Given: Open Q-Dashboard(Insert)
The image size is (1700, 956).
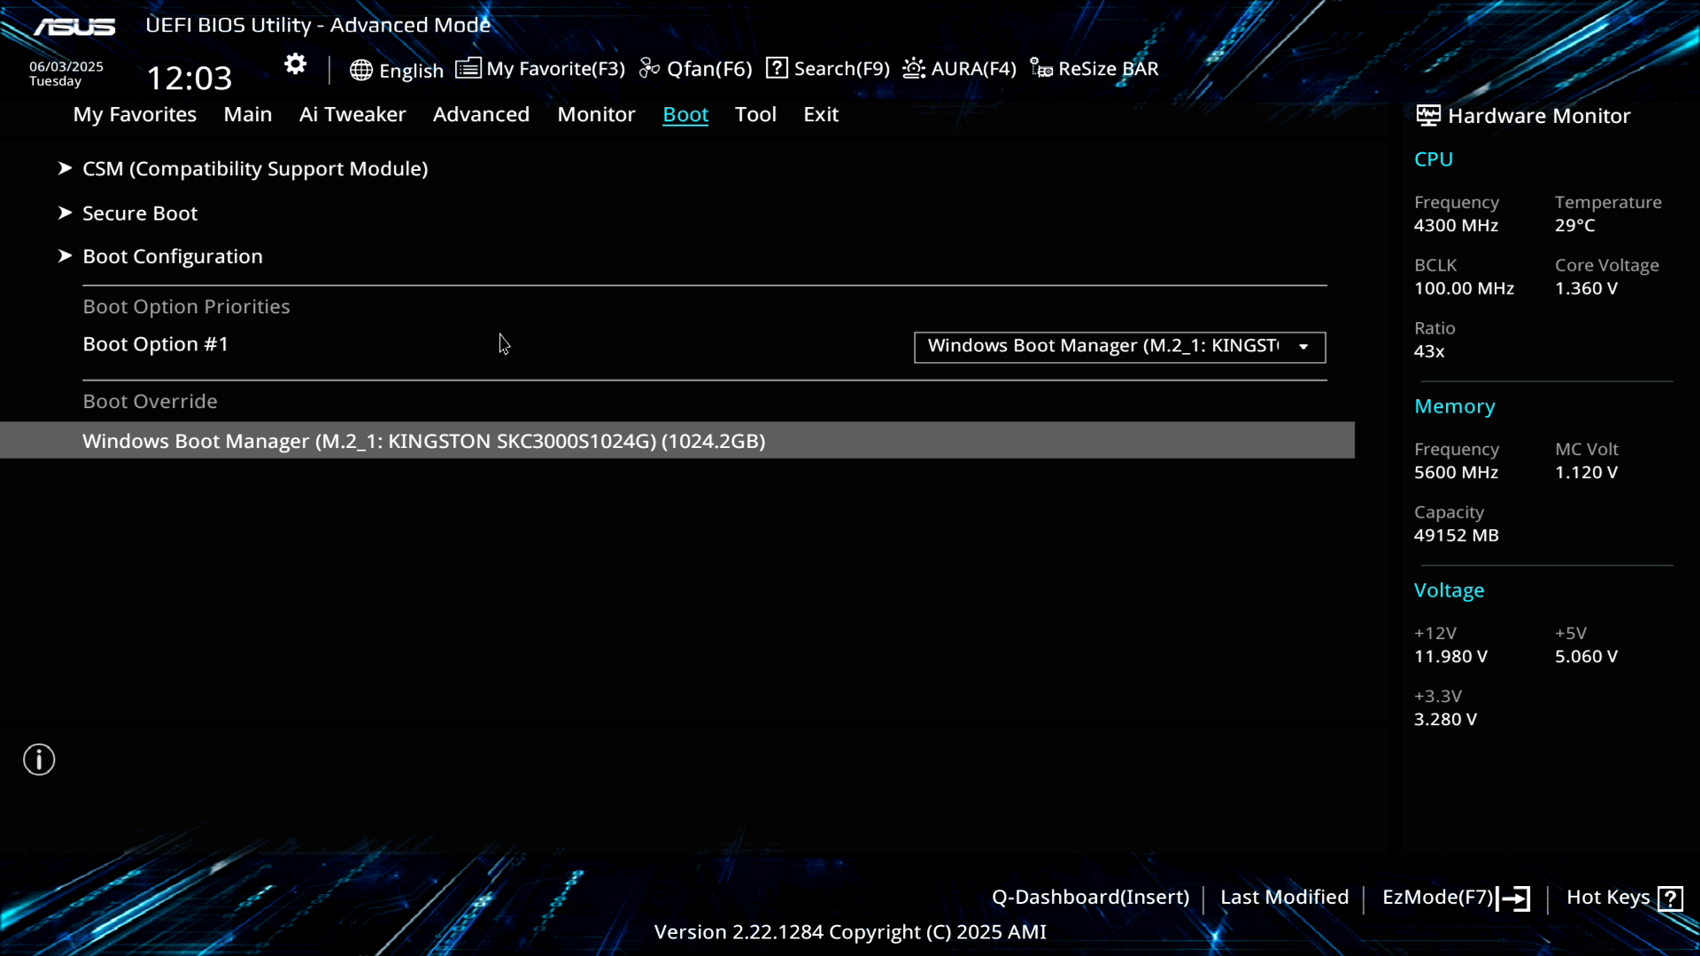Looking at the screenshot, I should (1090, 898).
